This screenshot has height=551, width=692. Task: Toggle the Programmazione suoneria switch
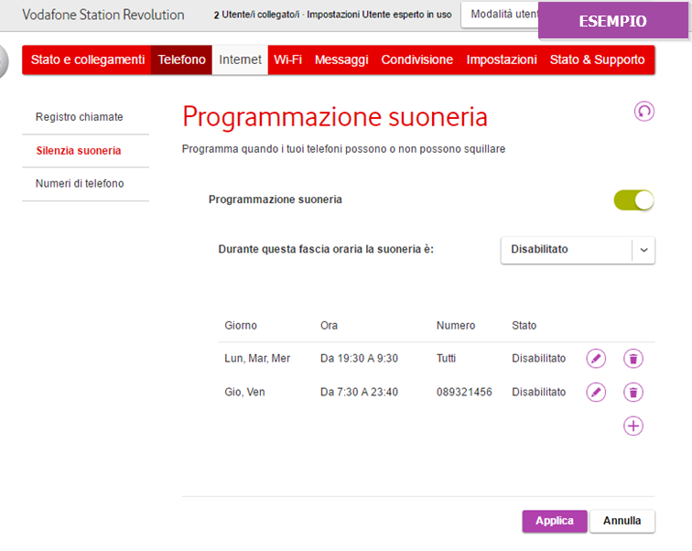633,200
